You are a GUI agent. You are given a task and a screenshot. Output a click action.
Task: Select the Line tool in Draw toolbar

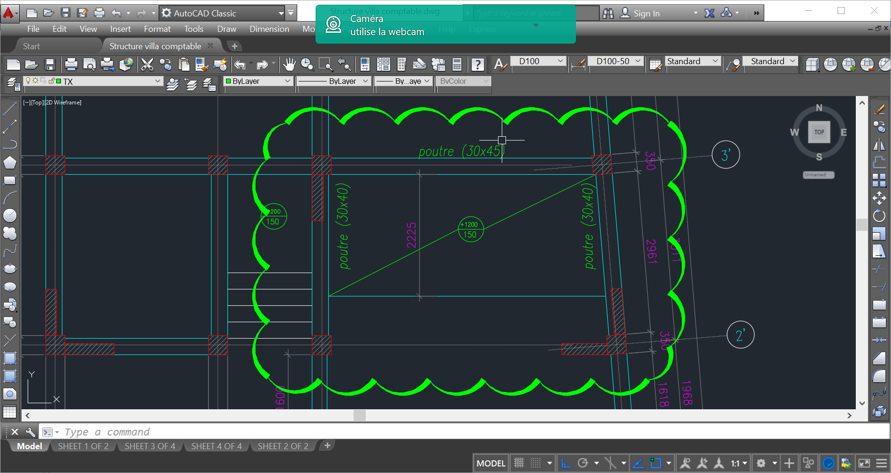[10, 109]
